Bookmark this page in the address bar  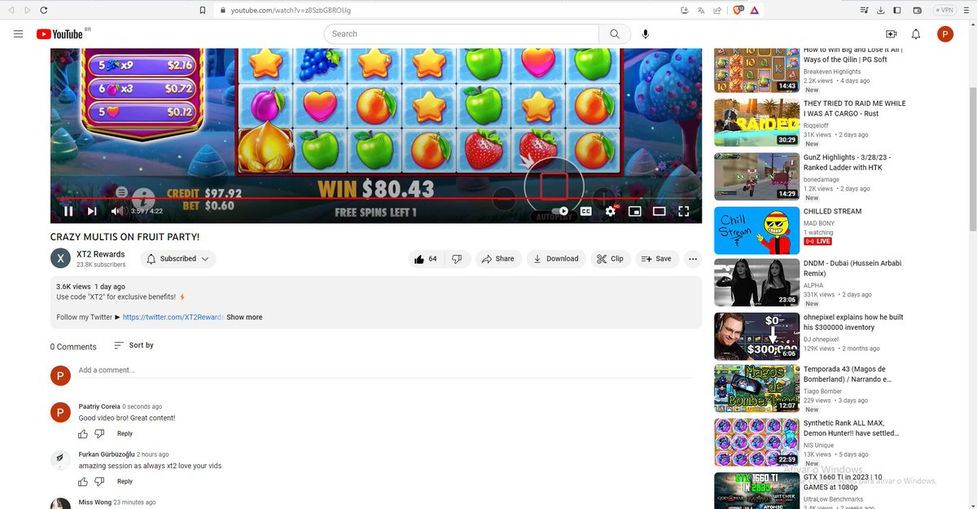pos(203,10)
